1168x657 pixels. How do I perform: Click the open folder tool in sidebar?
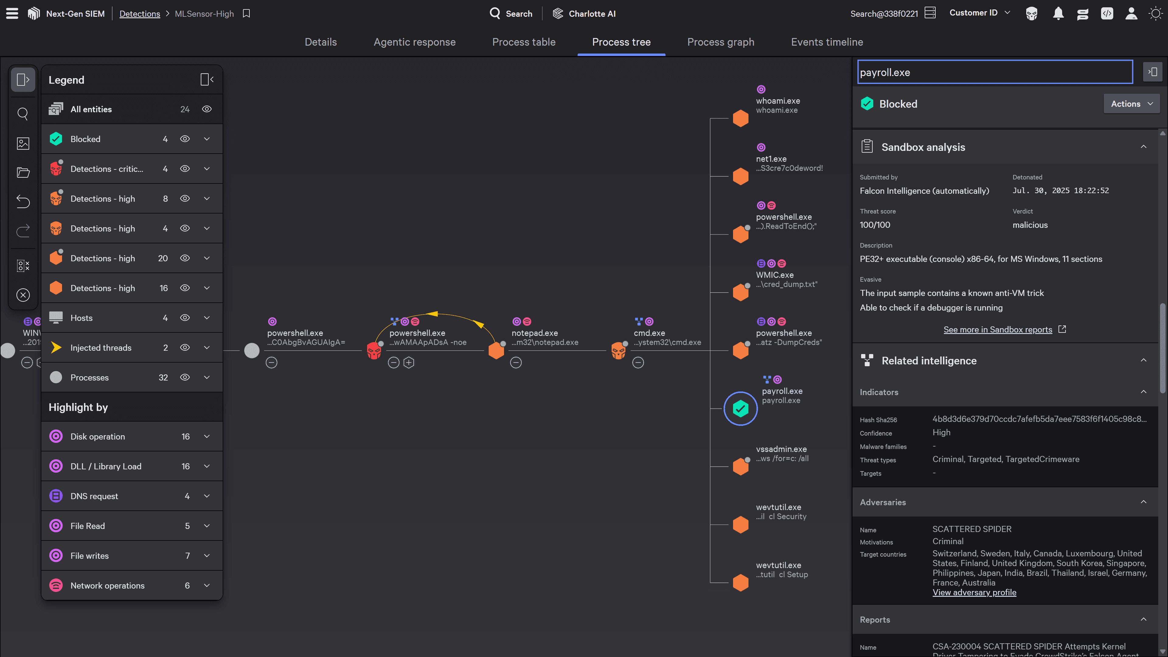click(x=23, y=172)
